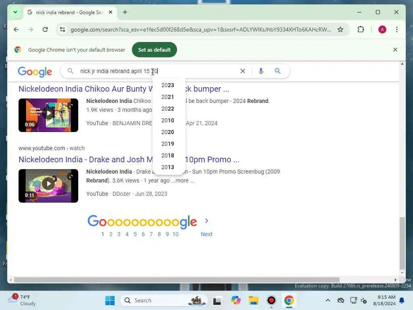Bookmark this page with the star icon

pyautogui.click(x=340, y=29)
